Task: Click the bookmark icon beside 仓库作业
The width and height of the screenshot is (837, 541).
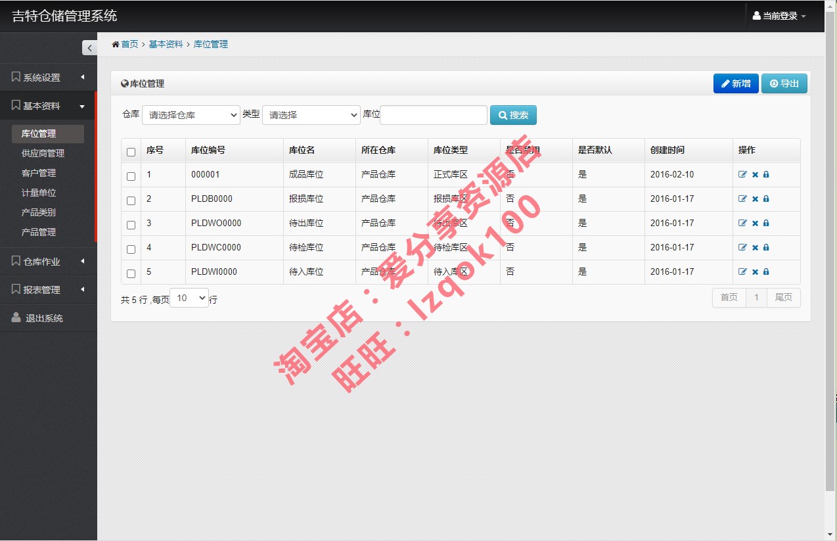Action: coord(16,261)
